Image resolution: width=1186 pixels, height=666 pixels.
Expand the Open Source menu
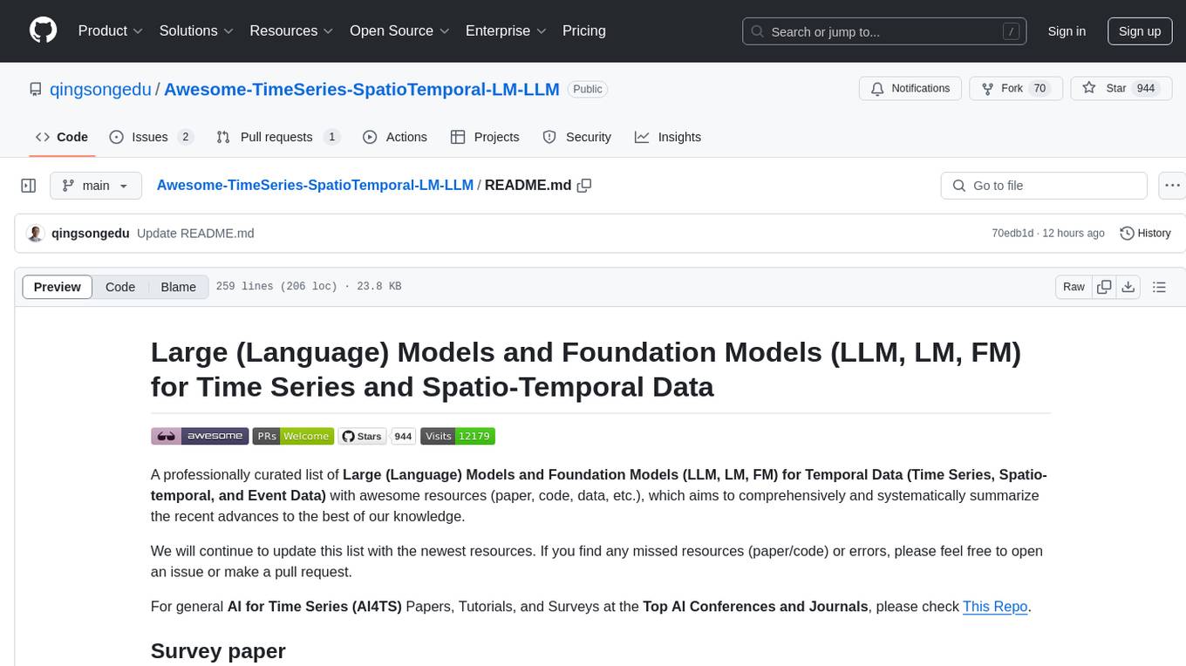[399, 31]
